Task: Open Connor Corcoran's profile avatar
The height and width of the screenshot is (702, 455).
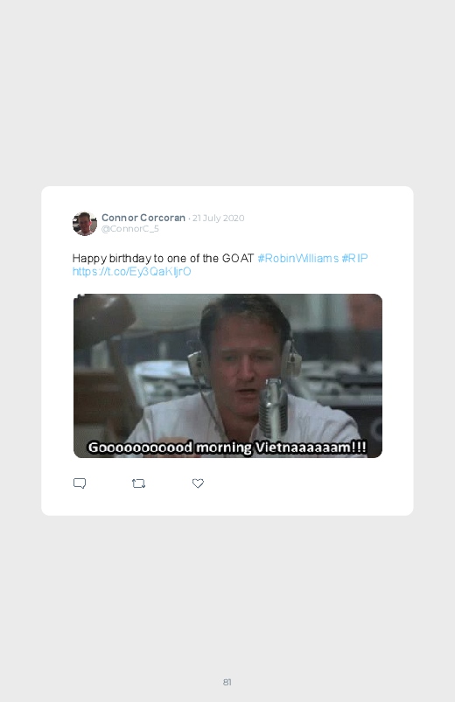Action: pyautogui.click(x=85, y=224)
